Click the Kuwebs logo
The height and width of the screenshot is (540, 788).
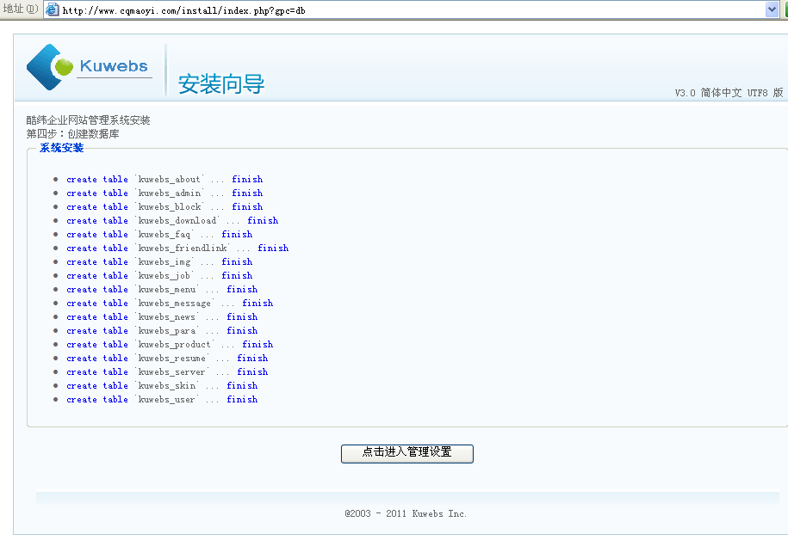90,67
